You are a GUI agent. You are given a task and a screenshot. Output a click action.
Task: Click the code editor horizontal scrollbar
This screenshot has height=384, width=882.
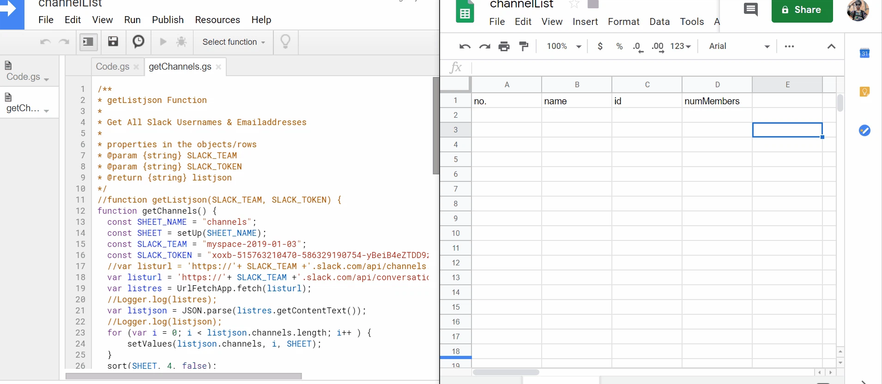(184, 376)
